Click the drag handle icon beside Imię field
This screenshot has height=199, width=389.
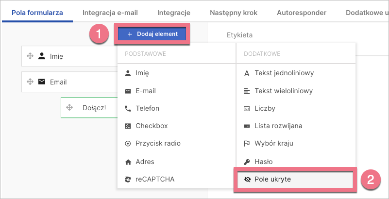pyautogui.click(x=30, y=56)
